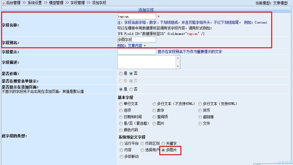Select 否 for 是否显示在添加页面

pyautogui.click(x=131, y=89)
